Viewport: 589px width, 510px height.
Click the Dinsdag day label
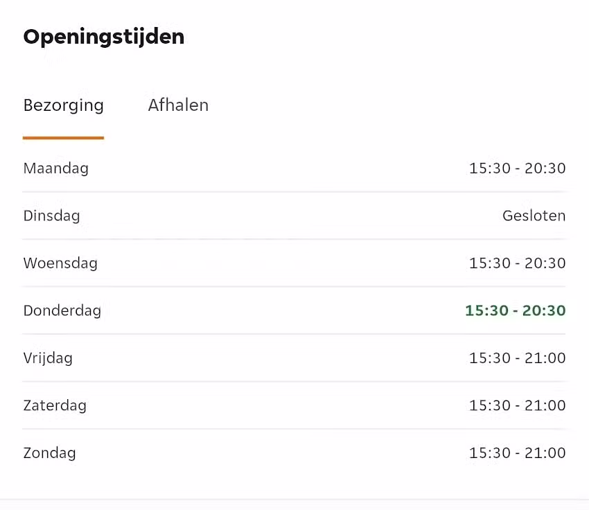click(x=51, y=216)
